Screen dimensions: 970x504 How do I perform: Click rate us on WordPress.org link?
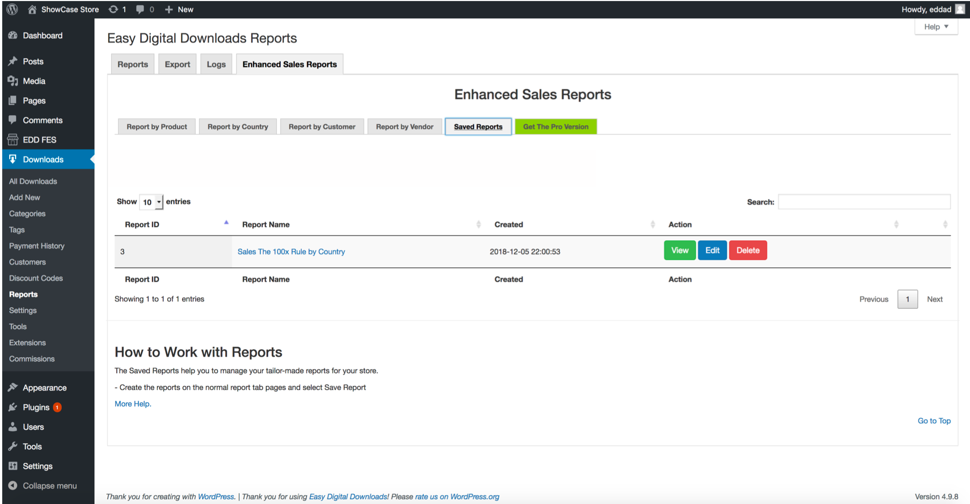[x=457, y=496]
